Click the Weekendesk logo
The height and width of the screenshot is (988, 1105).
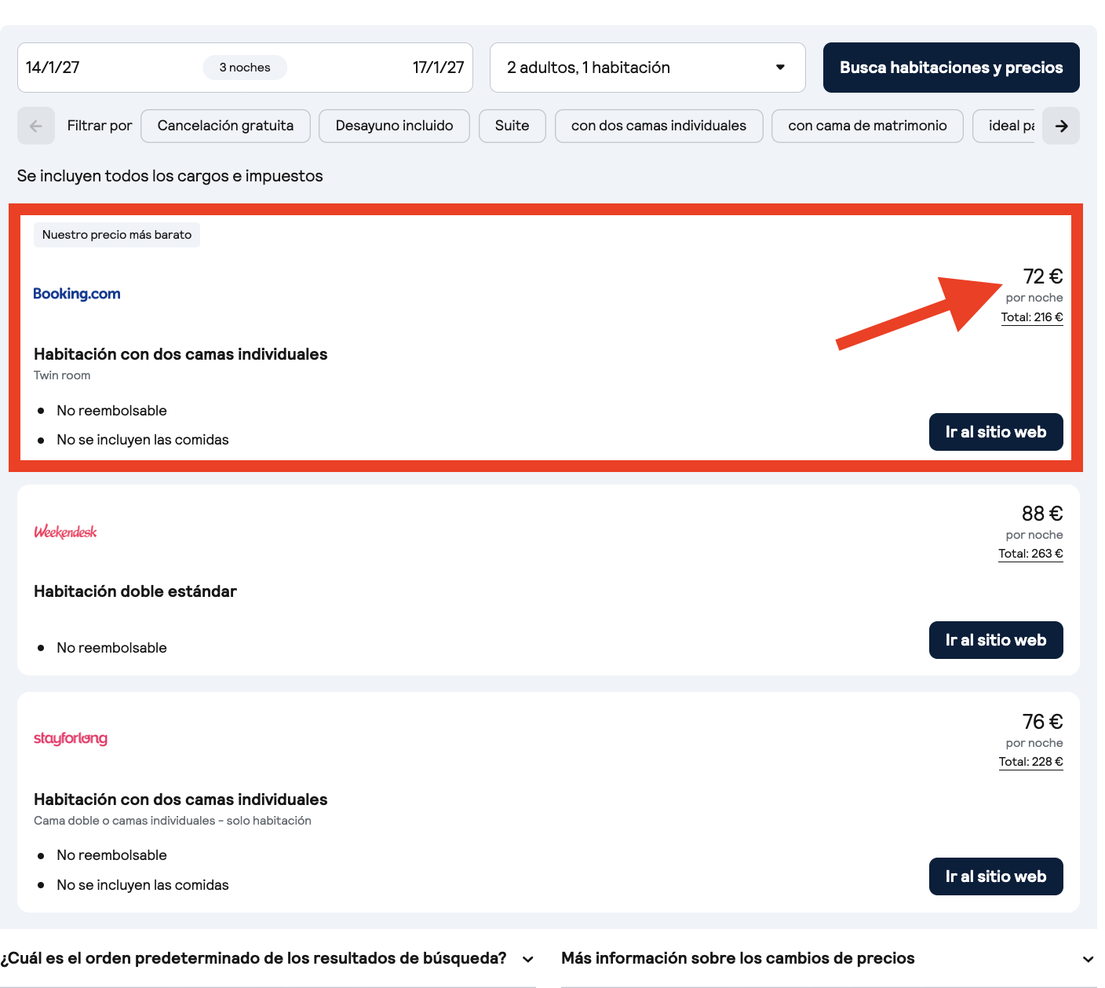coord(65,532)
